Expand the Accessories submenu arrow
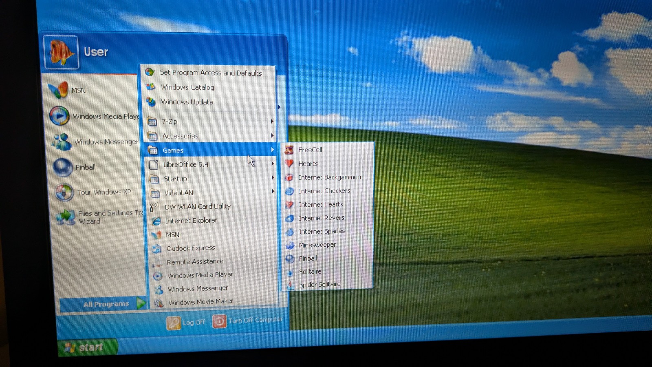Viewport: 652px width, 367px height. pyautogui.click(x=272, y=135)
